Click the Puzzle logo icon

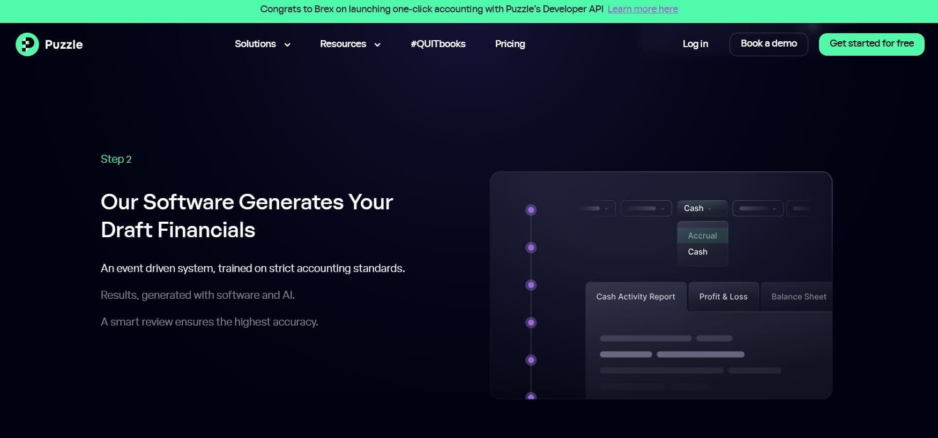pos(27,44)
